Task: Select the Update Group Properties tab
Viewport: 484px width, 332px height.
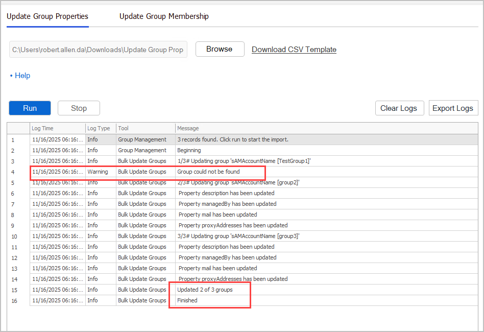Action: tap(47, 16)
